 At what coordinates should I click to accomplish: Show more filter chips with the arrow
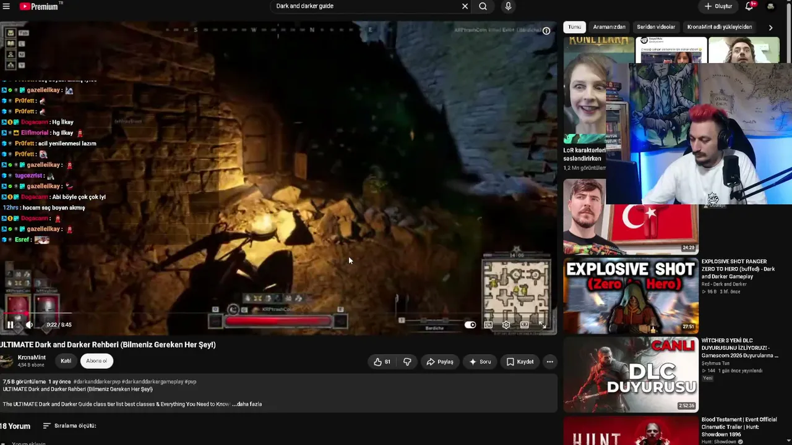click(x=770, y=27)
